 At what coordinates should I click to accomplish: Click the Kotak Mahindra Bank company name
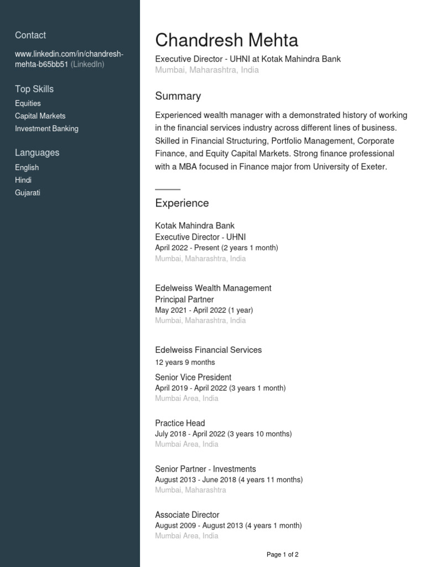[x=195, y=226]
